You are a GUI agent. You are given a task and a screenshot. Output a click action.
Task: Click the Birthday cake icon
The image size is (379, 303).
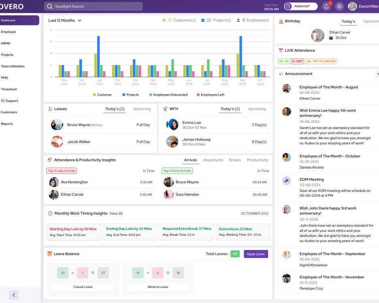tap(281, 21)
